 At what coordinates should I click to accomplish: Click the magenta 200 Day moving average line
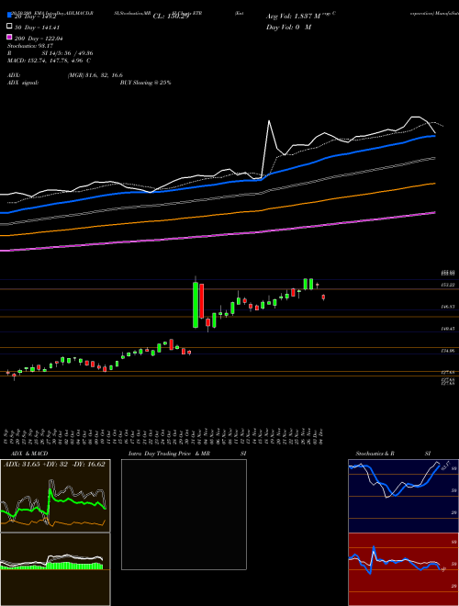[218, 237]
